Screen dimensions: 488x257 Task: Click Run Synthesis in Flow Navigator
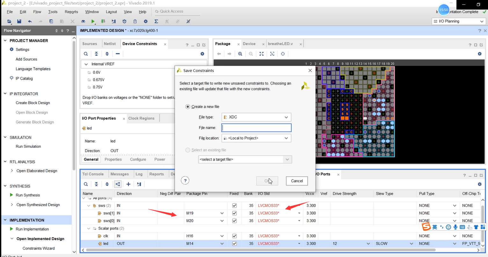(28, 195)
